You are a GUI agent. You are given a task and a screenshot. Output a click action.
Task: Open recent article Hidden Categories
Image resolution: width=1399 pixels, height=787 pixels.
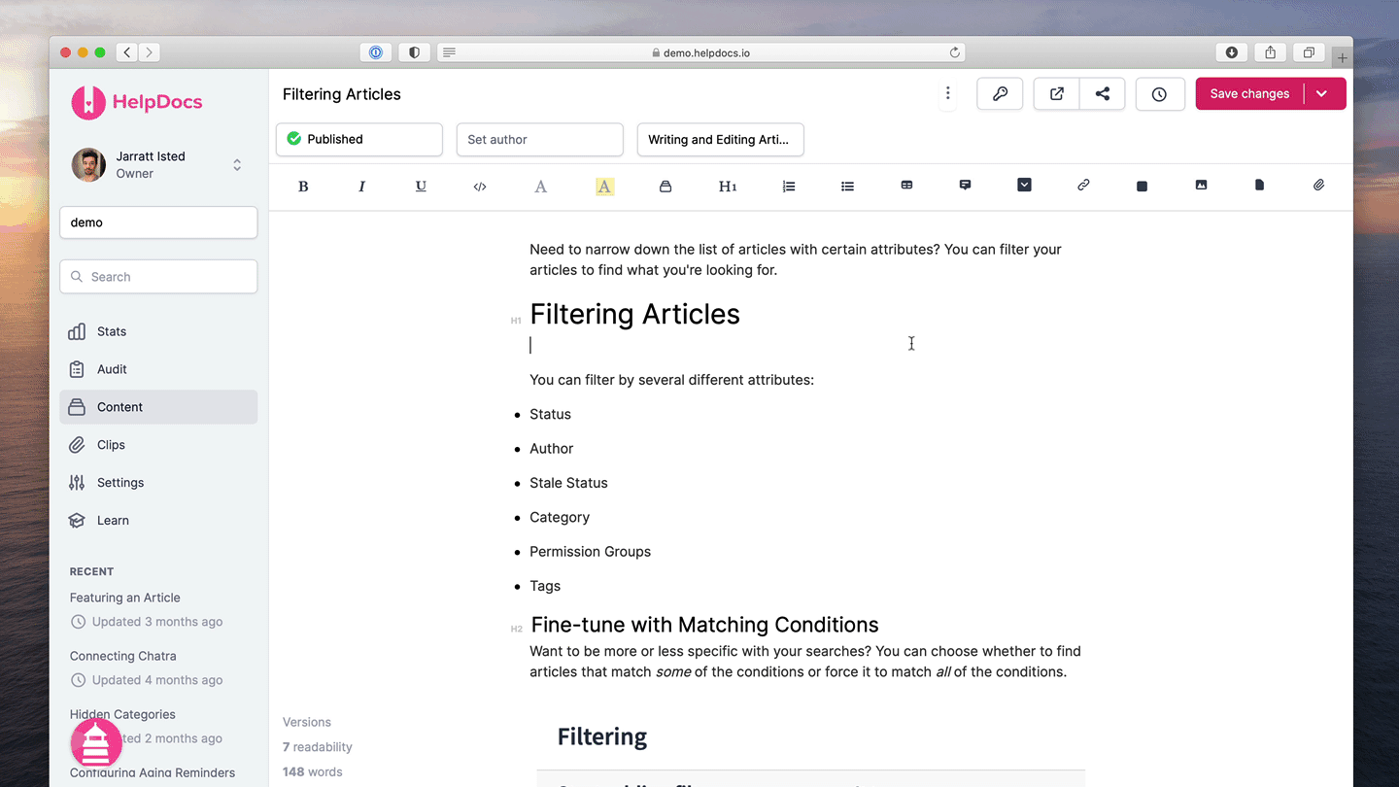click(x=122, y=714)
